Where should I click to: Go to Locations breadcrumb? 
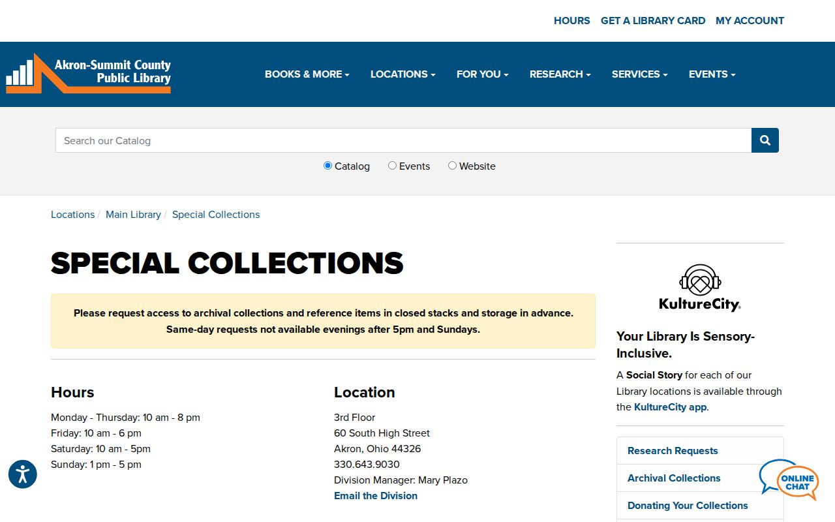[72, 215]
